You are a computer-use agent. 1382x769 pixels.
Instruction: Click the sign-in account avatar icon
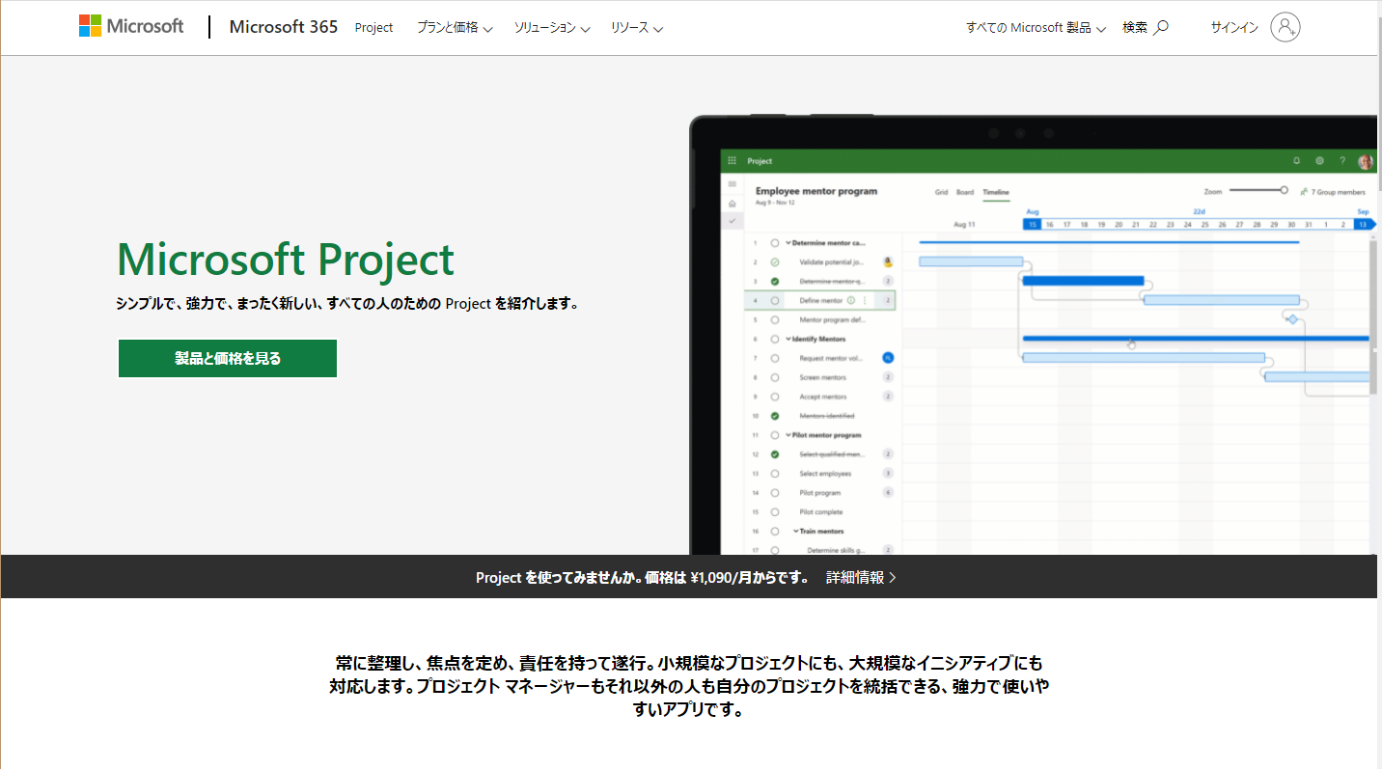point(1285,27)
